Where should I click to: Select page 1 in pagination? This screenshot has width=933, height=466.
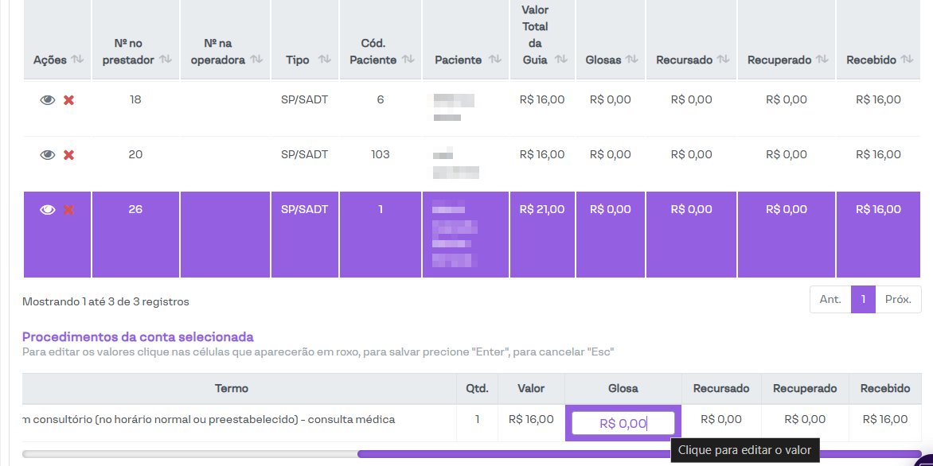pyautogui.click(x=863, y=300)
